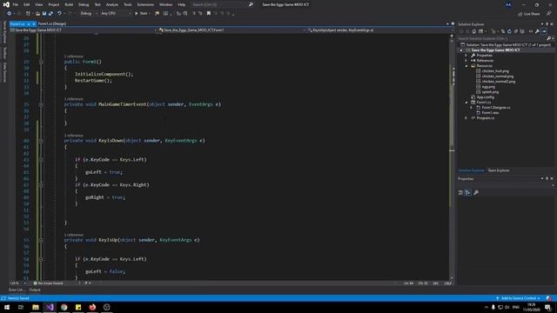The height and width of the screenshot is (313, 557).
Task: Open the Output tab
Action: tap(35, 290)
